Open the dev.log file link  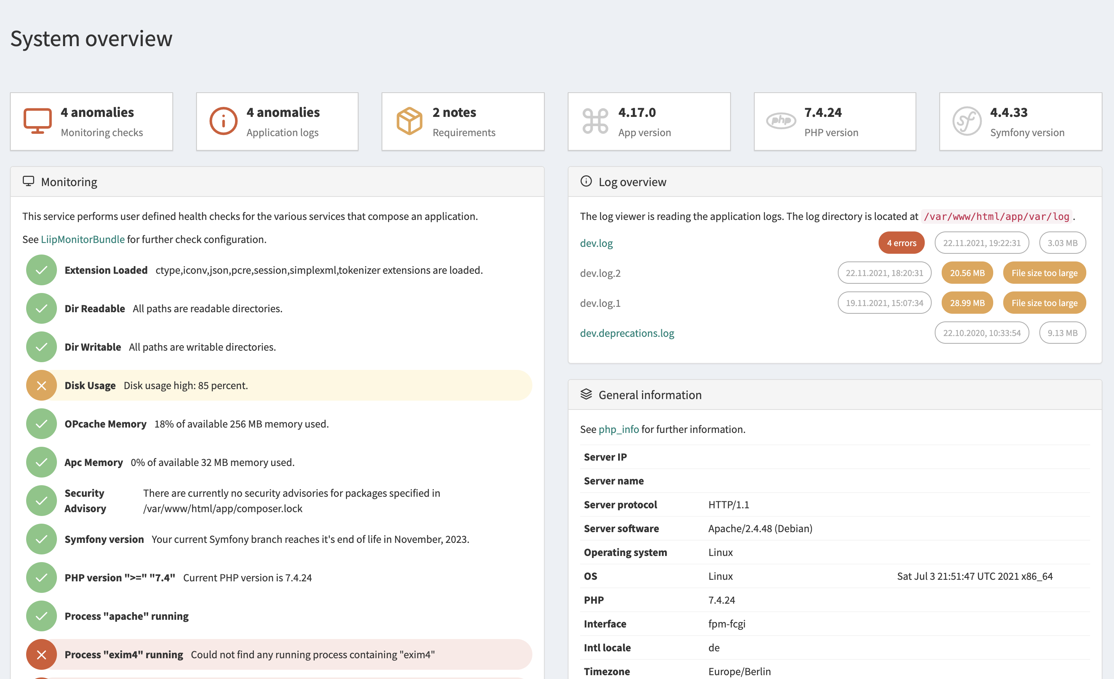coord(596,243)
